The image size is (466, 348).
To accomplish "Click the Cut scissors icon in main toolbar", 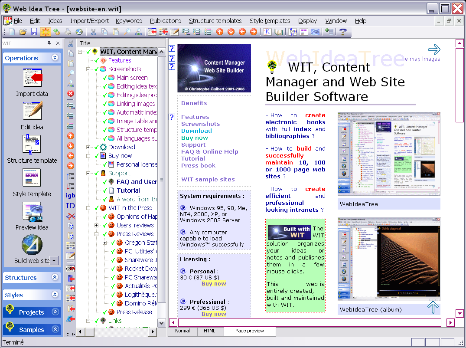I will click(x=93, y=32).
